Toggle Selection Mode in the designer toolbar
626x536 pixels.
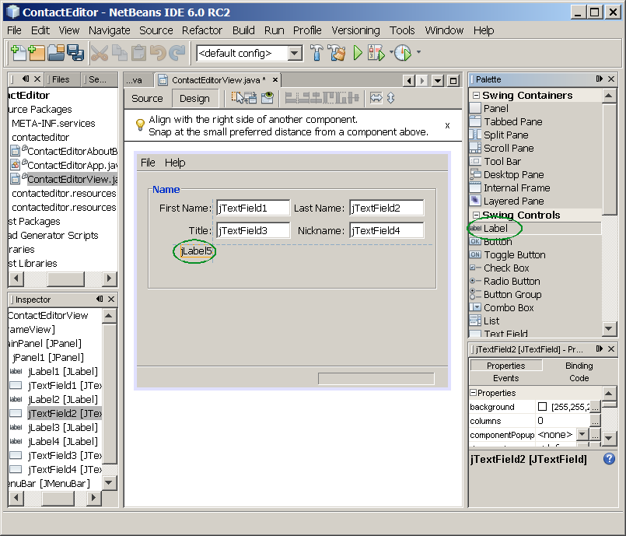click(x=237, y=98)
